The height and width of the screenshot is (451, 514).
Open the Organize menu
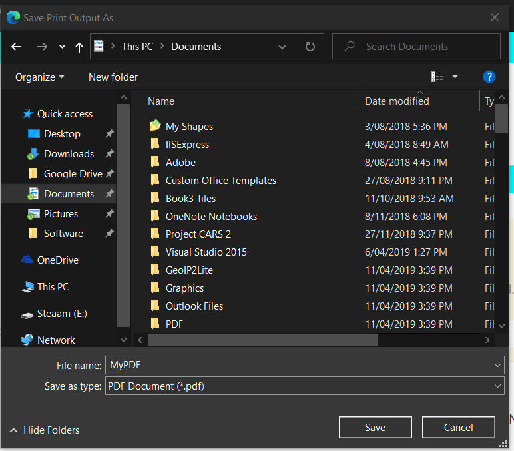point(40,77)
